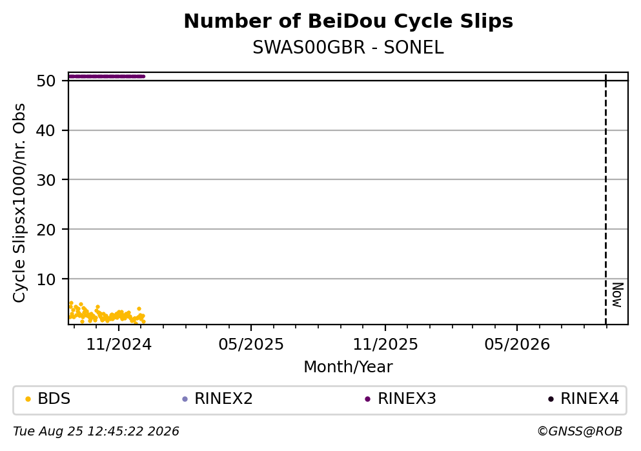The image size is (641, 451).
Task: Click the SWAS00GBR - SONEL subtitle
Action: click(349, 48)
